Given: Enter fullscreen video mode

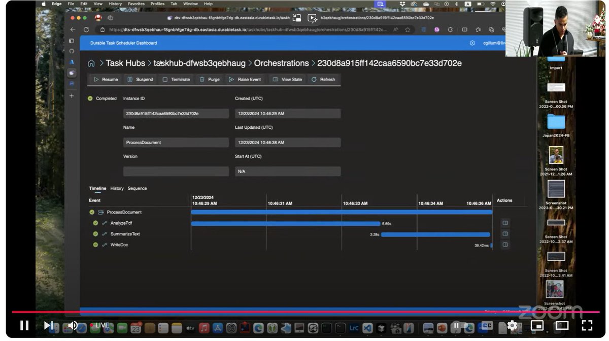Looking at the screenshot, I should click(587, 325).
